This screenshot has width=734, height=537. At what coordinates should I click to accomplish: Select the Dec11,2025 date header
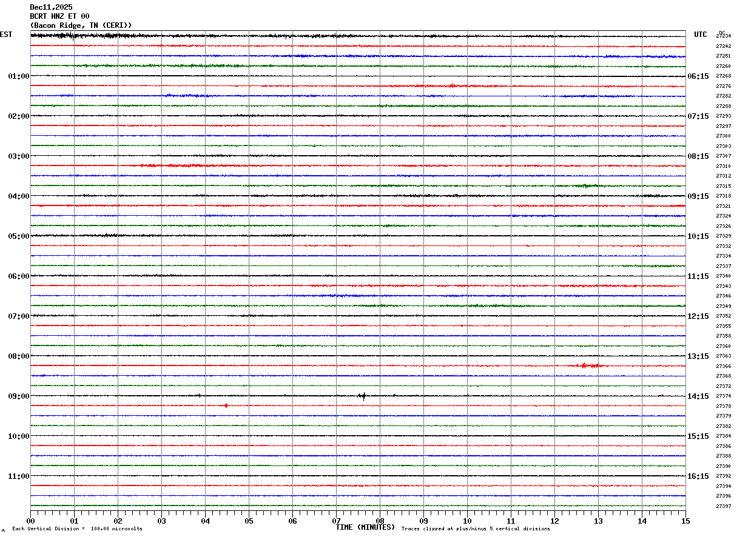click(51, 7)
